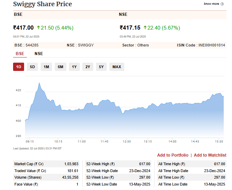The width and height of the screenshot is (232, 190).
Task: Click the All Time High Date label
Action: 173,171
